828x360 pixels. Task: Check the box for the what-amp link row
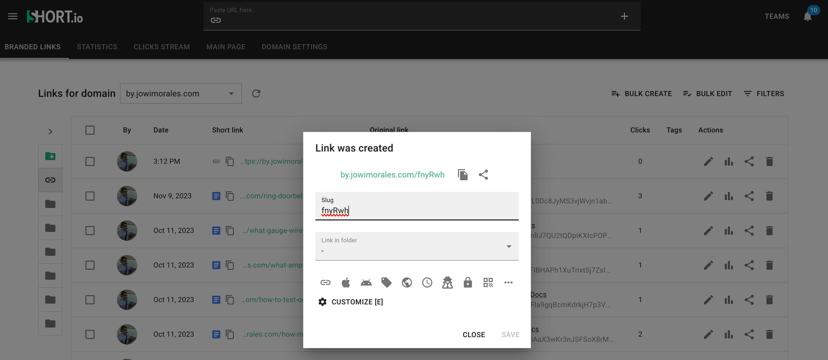[90, 265]
